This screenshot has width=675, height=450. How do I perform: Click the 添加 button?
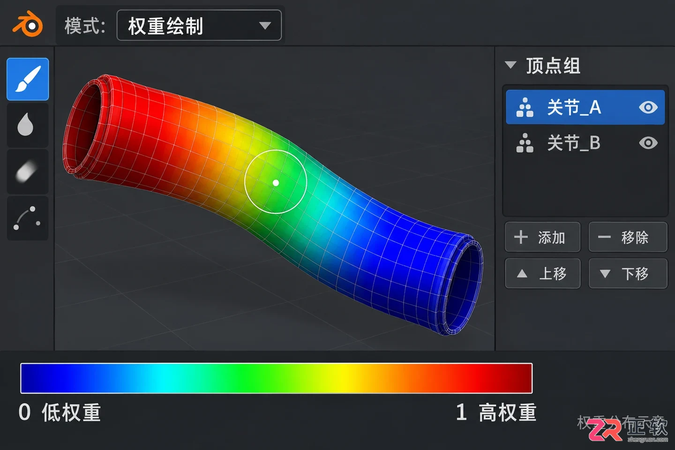click(542, 237)
